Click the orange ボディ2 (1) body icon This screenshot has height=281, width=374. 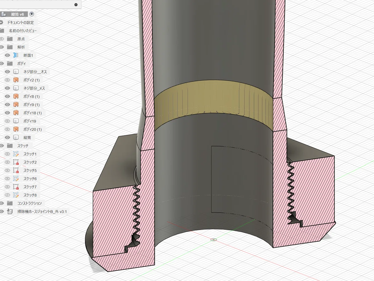click(x=16, y=80)
